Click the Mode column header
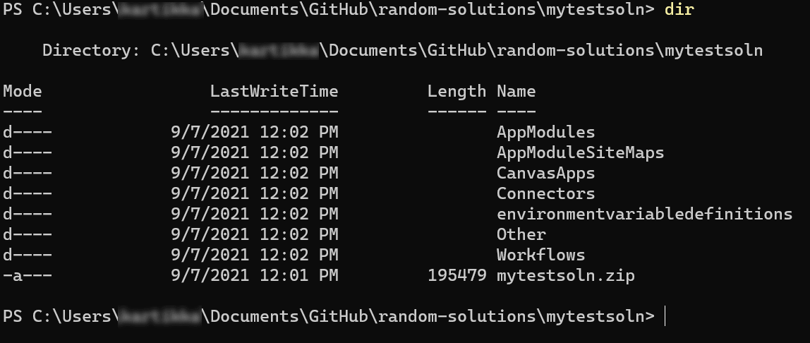 click(22, 92)
